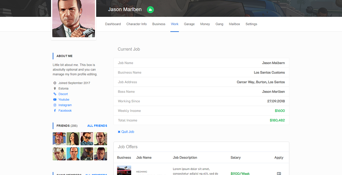Screen dimensions: 342x175
Task: Click the Facebook f icon
Action: coord(55,111)
